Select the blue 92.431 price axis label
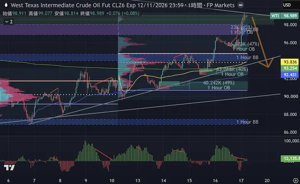Image resolution: width=300 pixels, height=184 pixels. pyautogui.click(x=290, y=75)
